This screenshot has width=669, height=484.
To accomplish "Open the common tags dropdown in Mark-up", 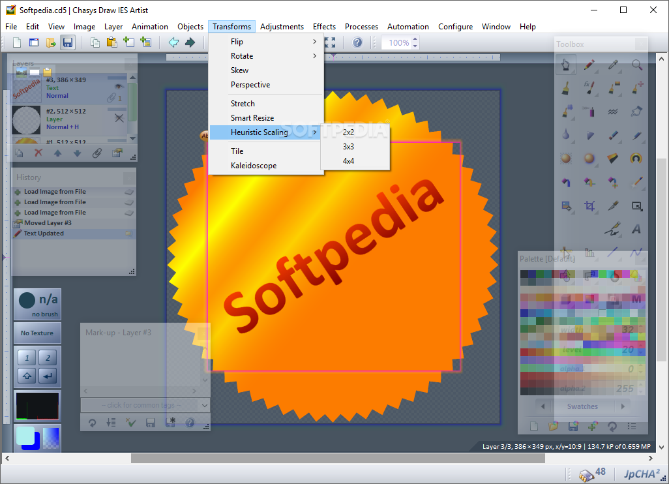I will coord(204,405).
